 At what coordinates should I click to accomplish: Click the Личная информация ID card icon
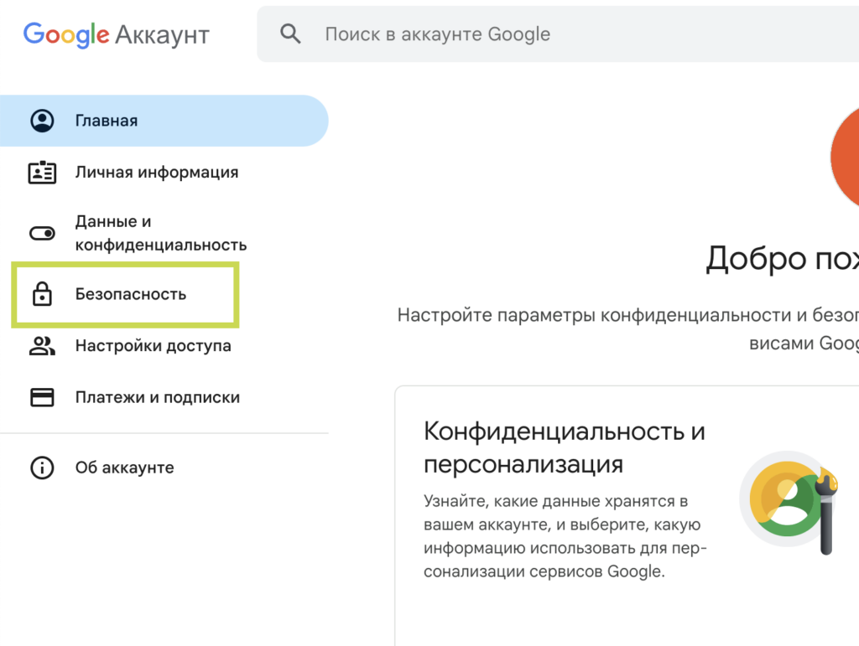coord(42,173)
